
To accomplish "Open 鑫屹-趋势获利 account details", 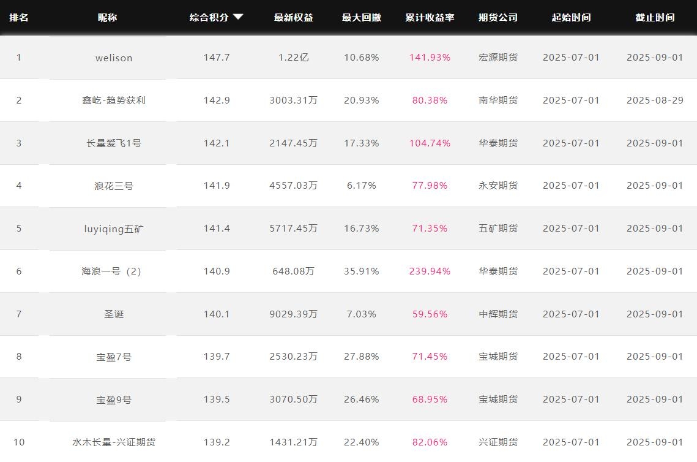I will point(114,100).
